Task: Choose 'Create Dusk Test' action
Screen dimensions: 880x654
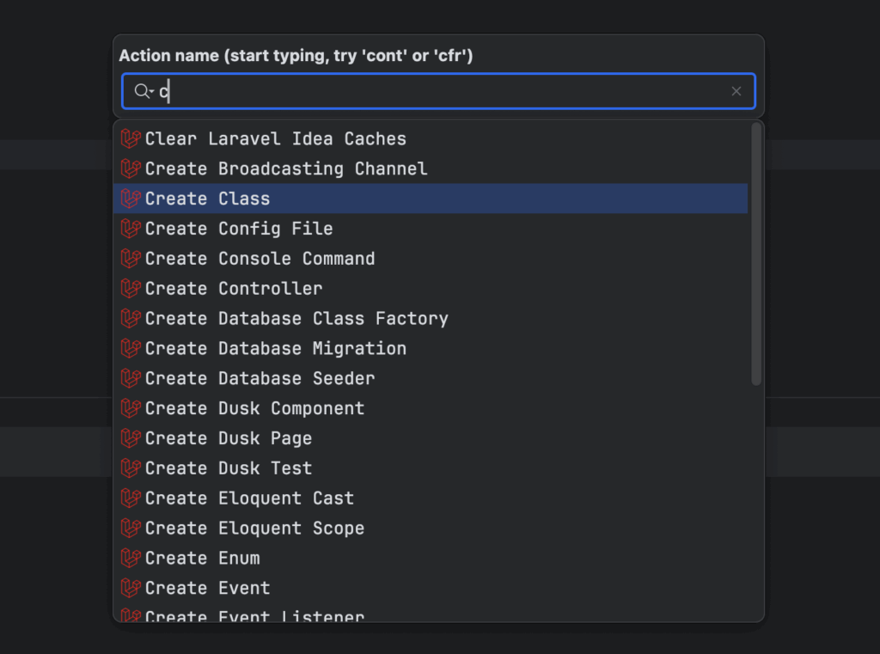Action: 431,468
